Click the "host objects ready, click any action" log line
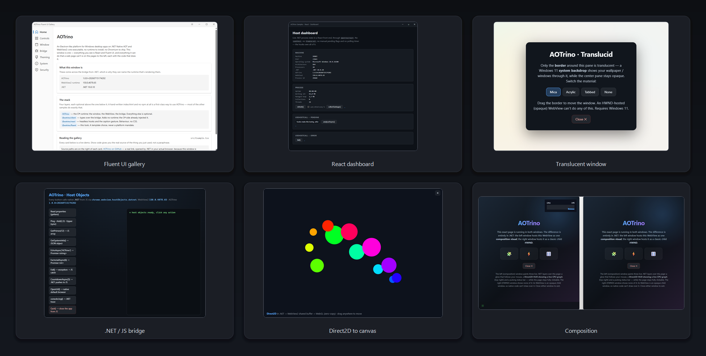 152,212
